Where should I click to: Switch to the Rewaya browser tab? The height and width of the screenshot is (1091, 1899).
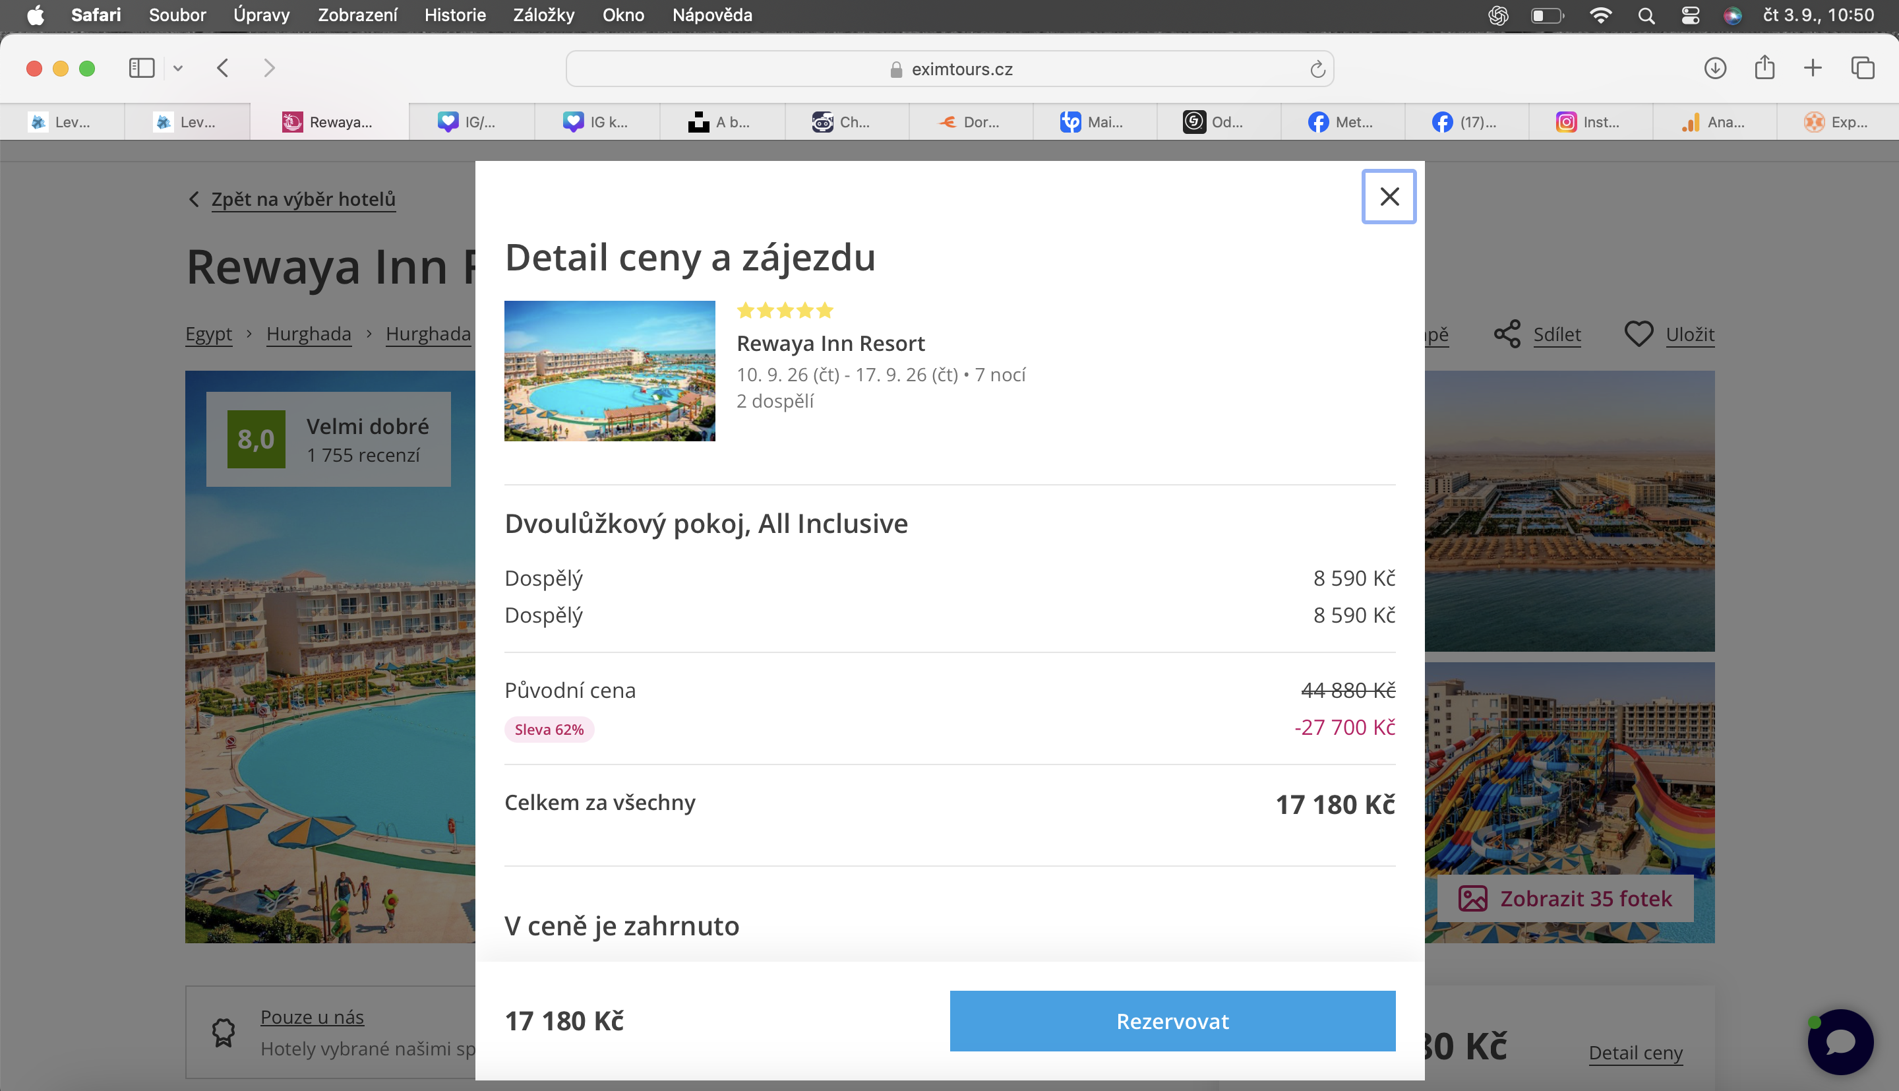pyautogui.click(x=328, y=122)
